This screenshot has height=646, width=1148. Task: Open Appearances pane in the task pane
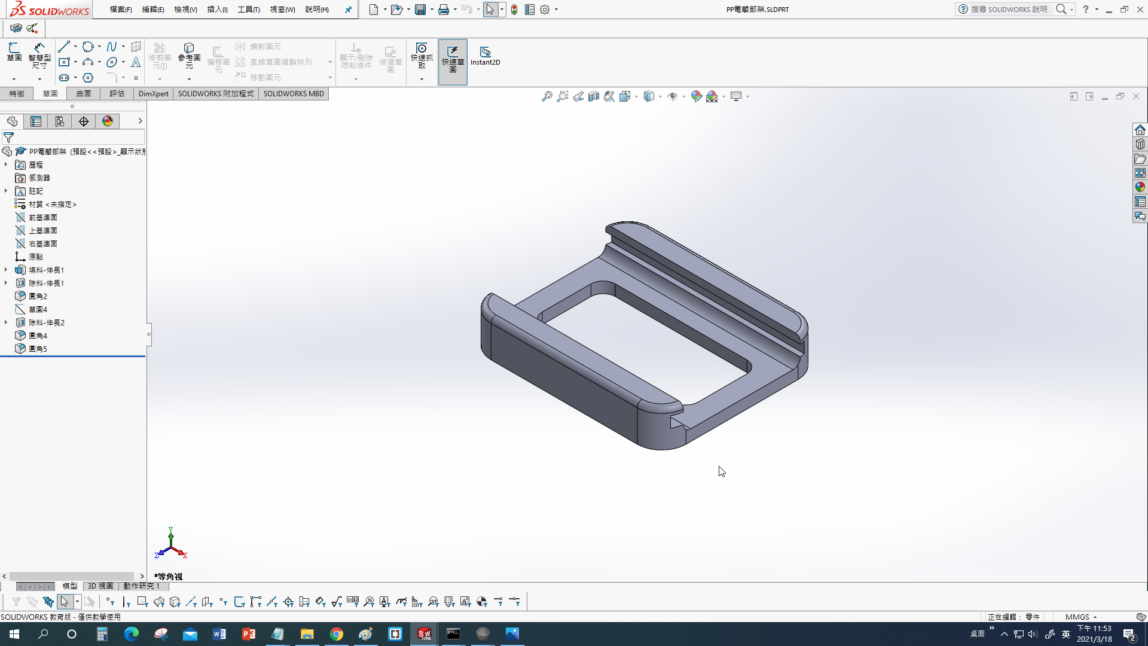point(1140,187)
